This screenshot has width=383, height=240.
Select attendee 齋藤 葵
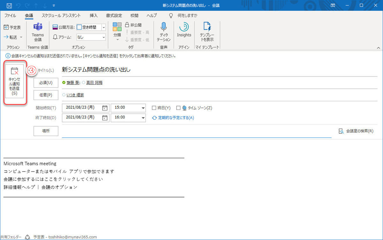[x=73, y=83]
